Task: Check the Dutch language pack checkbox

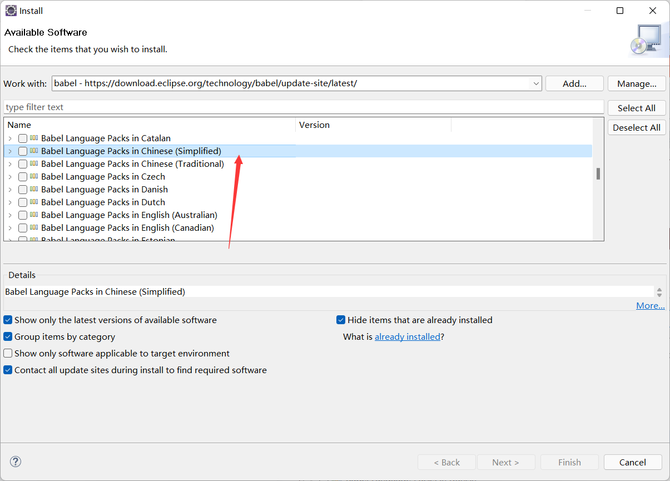Action: click(23, 202)
